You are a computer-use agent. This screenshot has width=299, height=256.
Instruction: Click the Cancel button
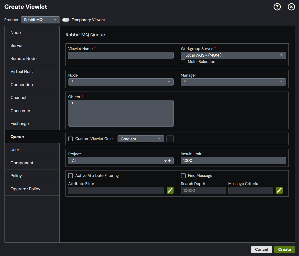click(261, 249)
